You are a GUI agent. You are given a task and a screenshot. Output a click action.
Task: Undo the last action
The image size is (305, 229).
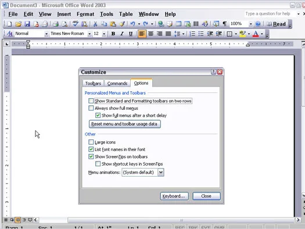click(x=133, y=24)
